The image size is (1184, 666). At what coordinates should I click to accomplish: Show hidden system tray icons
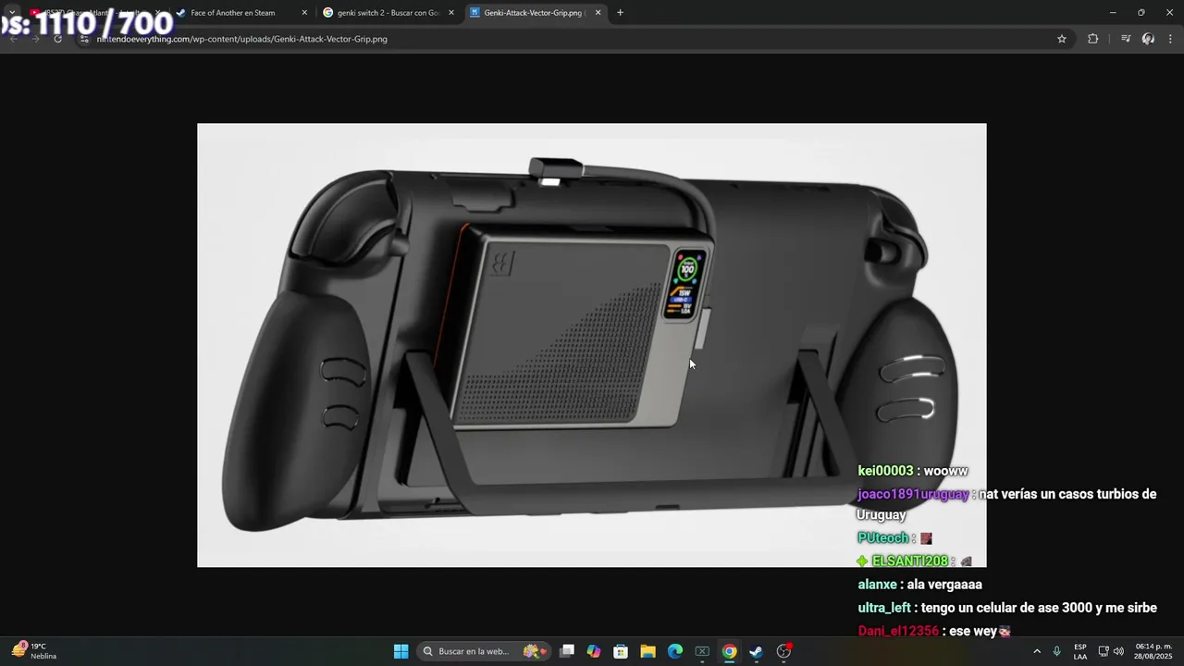pyautogui.click(x=1037, y=651)
